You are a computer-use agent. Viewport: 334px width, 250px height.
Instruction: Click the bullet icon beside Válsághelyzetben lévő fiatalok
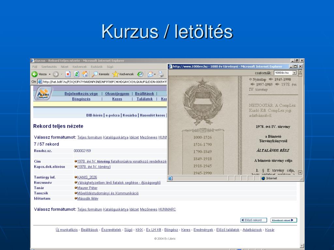[x=76, y=183]
